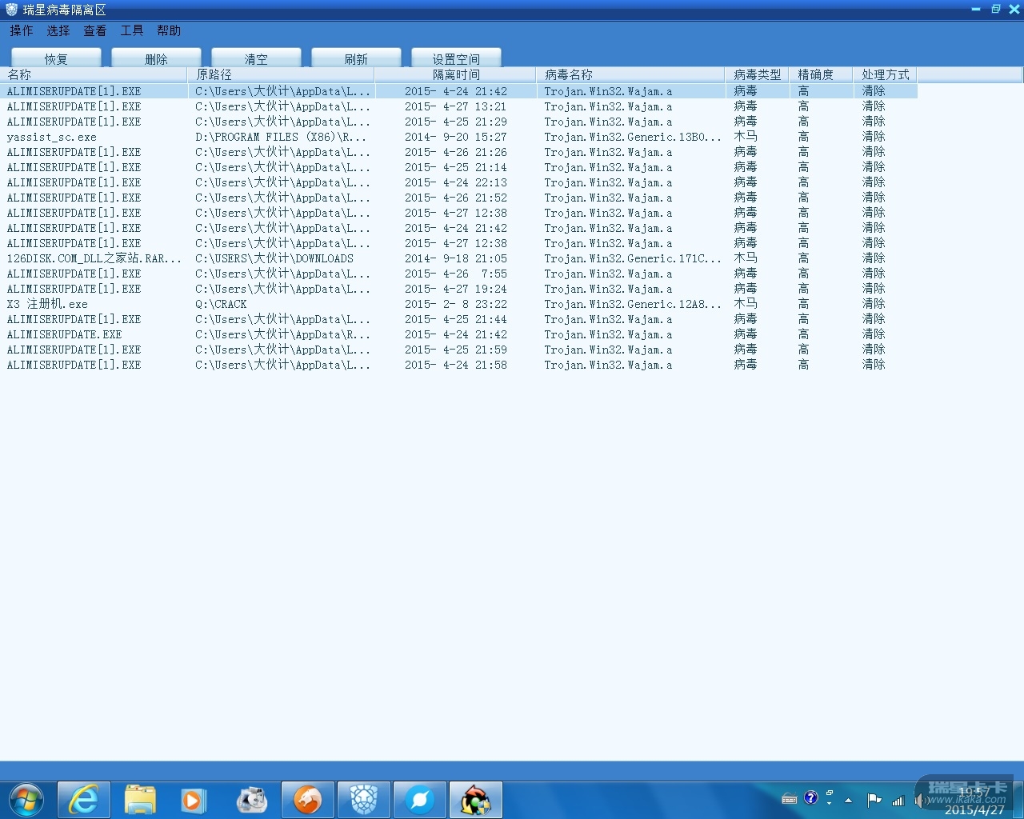Open the 帮助 menu
This screenshot has height=819, width=1024.
coord(169,30)
